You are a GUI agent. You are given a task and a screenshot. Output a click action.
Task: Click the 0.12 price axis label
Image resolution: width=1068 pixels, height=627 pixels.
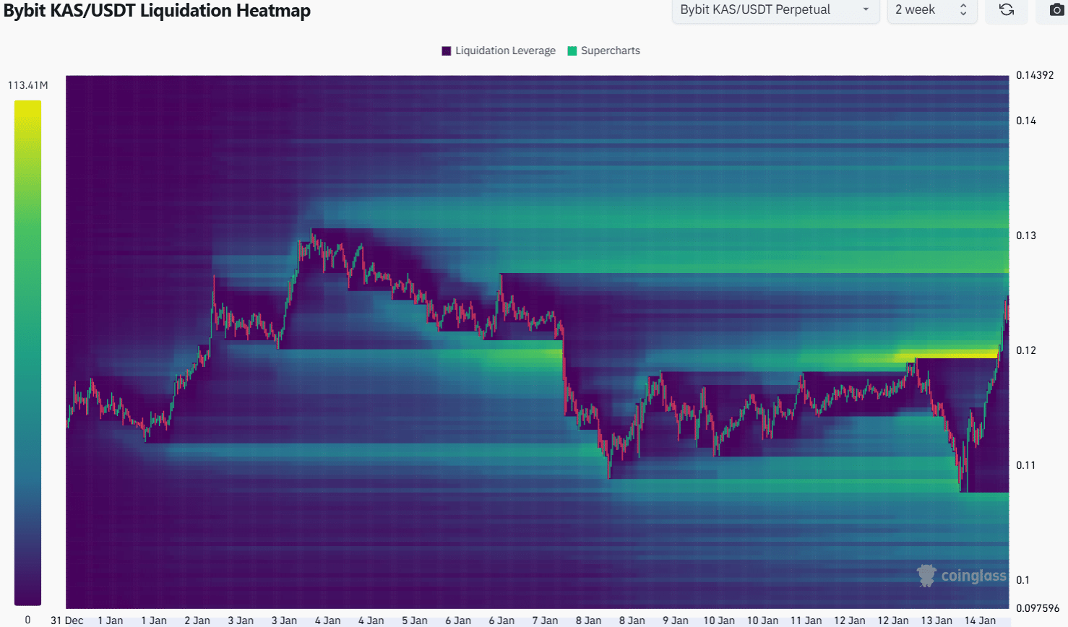pos(1026,350)
